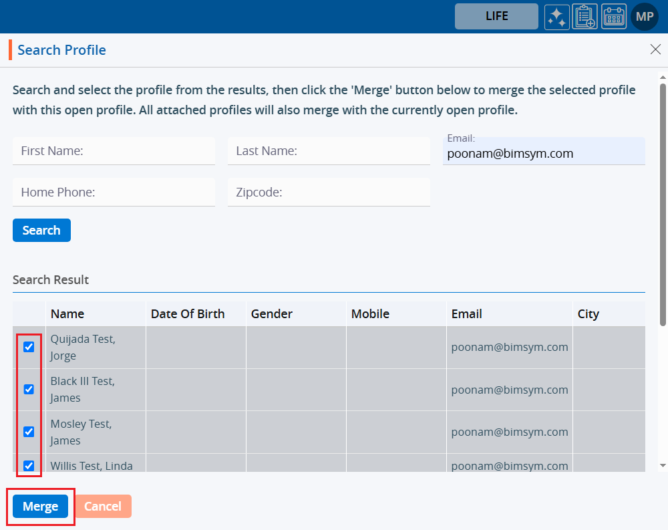Viewport: 668px width, 530px height.
Task: Click the Home Phone field
Action: (x=114, y=192)
